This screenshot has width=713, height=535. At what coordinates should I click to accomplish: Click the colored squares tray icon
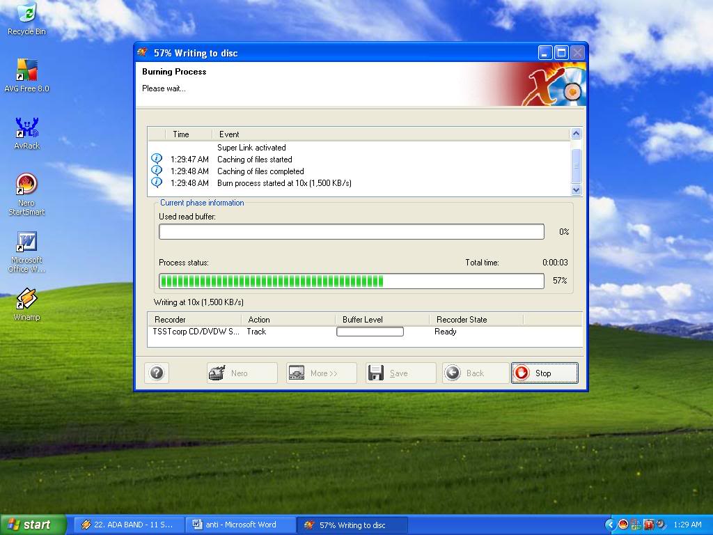pyautogui.click(x=636, y=525)
